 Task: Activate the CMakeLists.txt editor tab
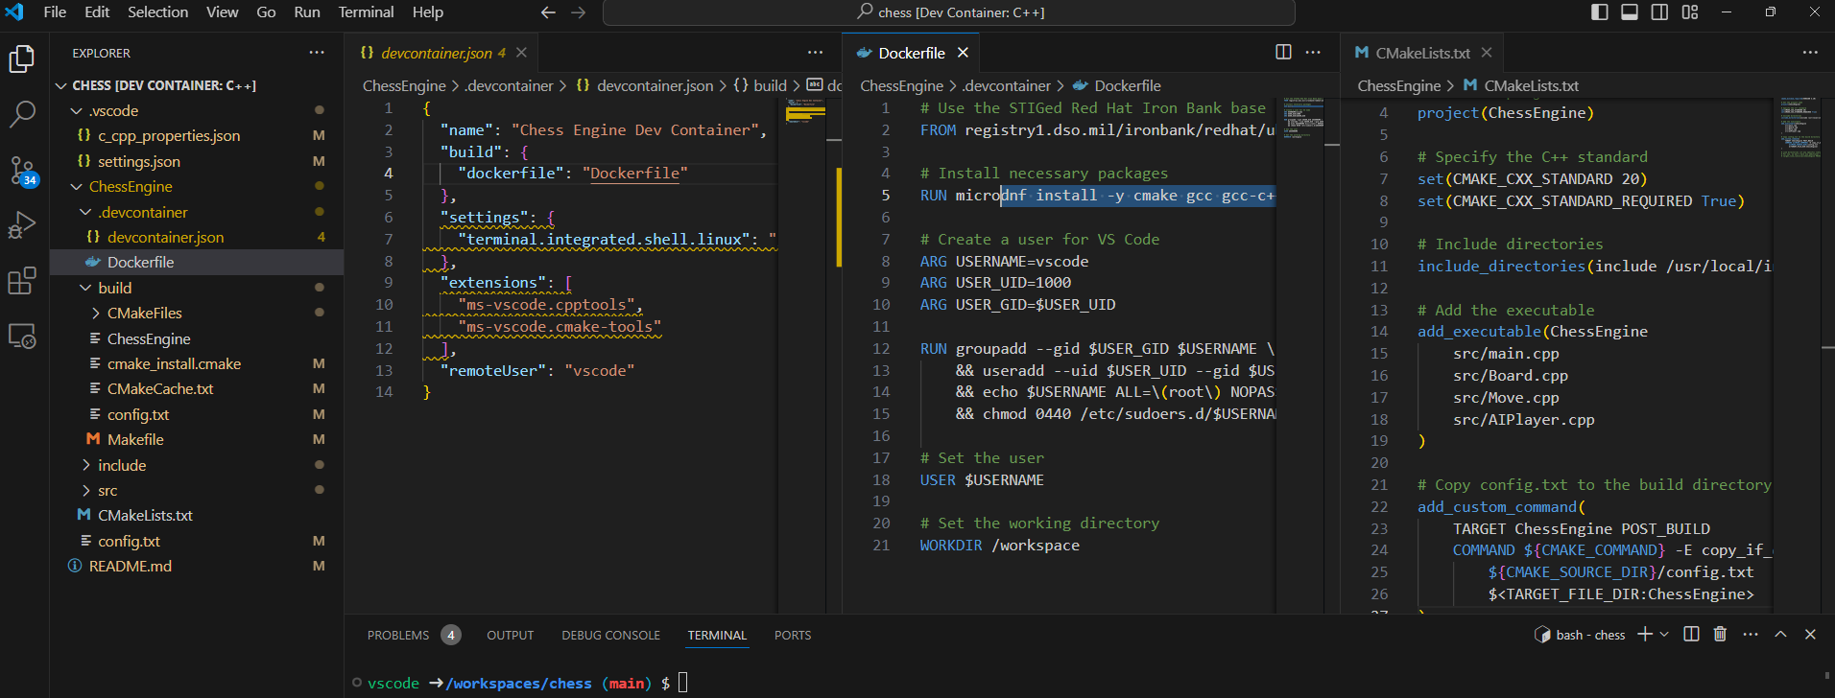[x=1423, y=53]
